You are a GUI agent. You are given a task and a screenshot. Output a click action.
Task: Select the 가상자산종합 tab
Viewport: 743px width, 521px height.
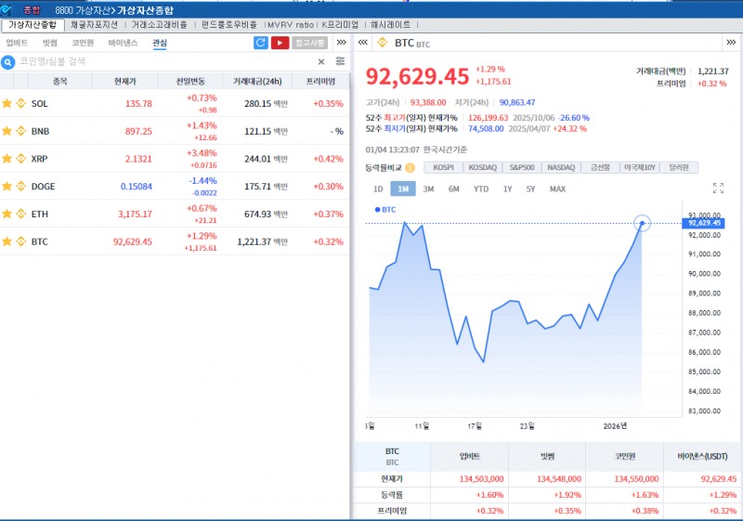33,25
